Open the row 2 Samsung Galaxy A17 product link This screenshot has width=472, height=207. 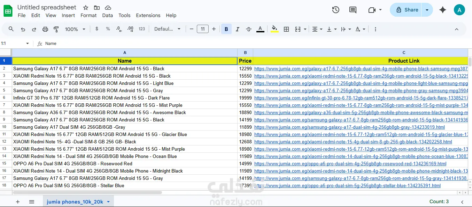click(x=361, y=69)
